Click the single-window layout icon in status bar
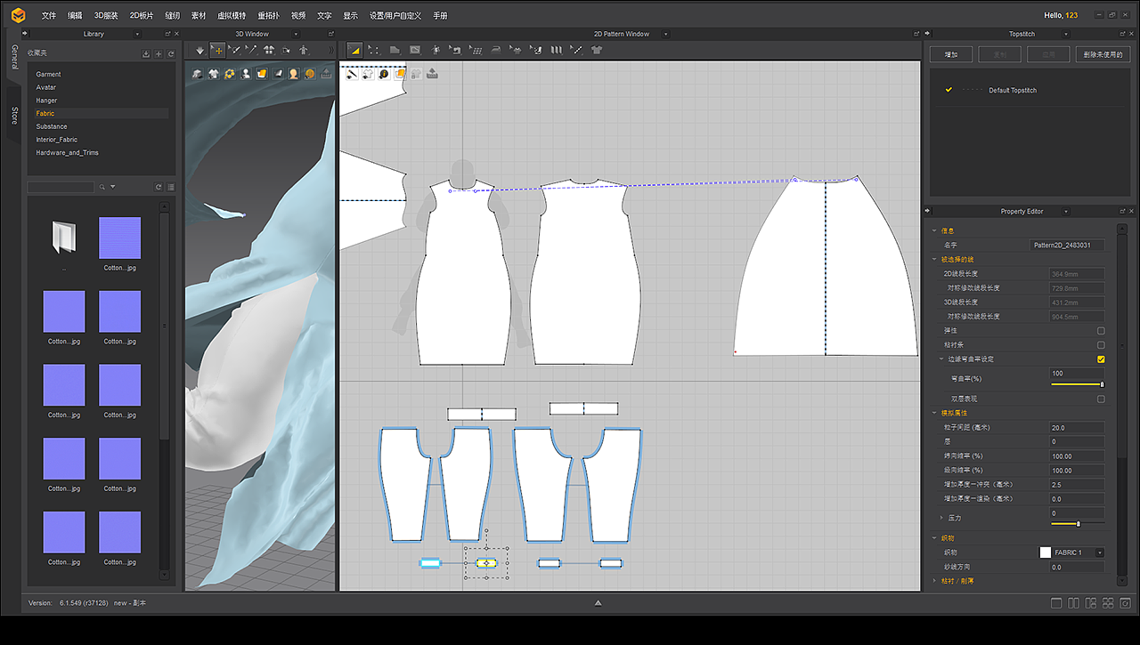Image resolution: width=1140 pixels, height=645 pixels. coord(1056,603)
